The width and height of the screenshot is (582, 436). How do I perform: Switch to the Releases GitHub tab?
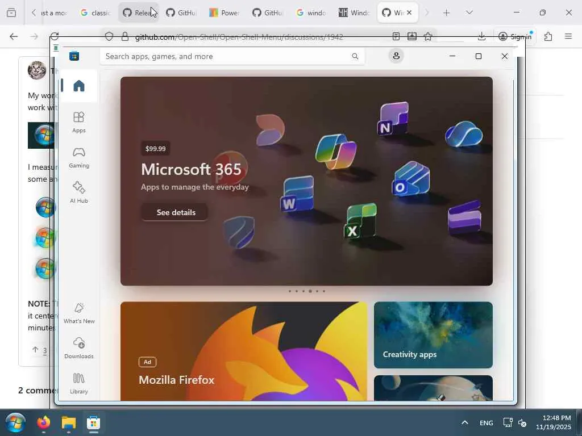tap(139, 12)
